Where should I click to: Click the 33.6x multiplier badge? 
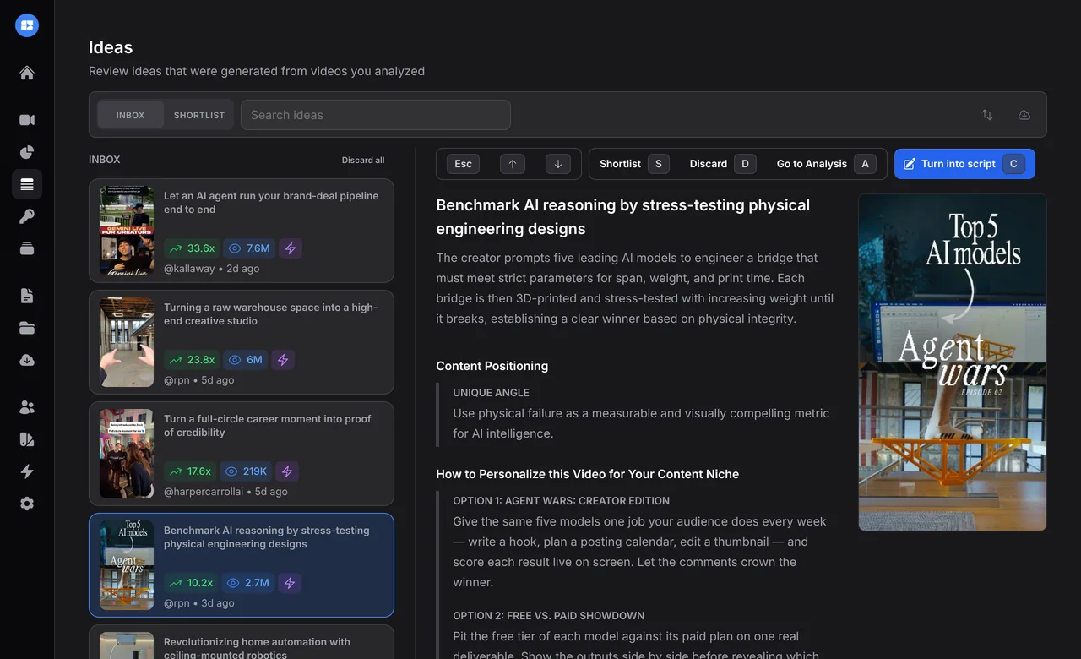point(192,248)
